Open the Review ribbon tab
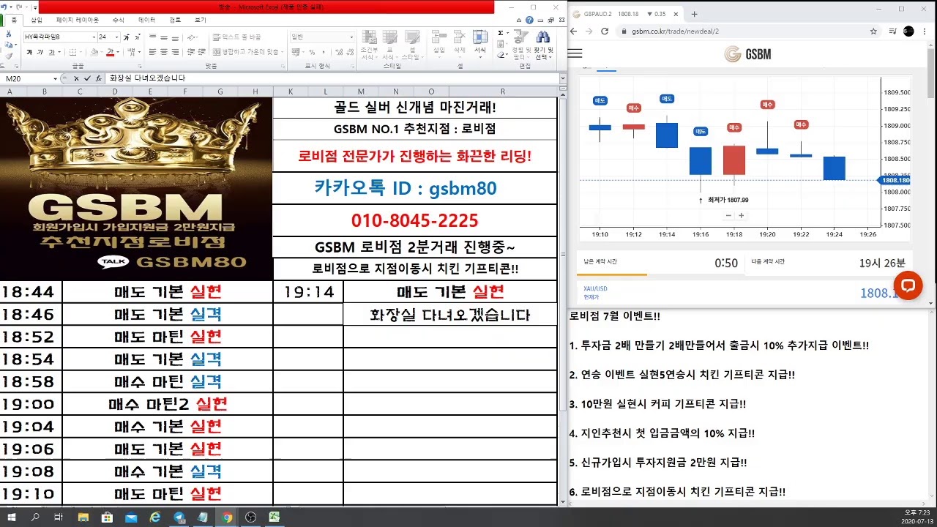Screen dimensions: 937x527 point(175,20)
